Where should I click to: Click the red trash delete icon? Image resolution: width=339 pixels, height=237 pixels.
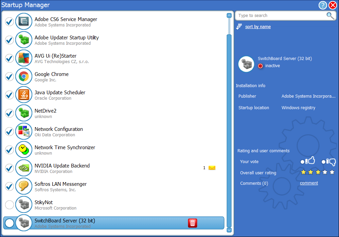[x=193, y=223]
